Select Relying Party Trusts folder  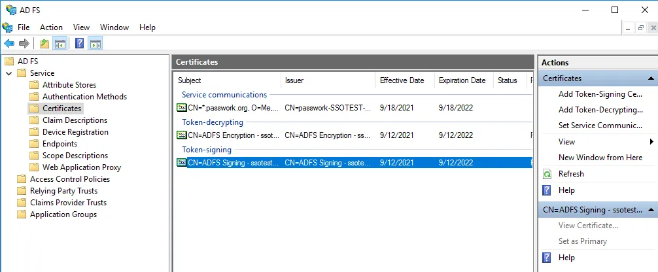click(63, 191)
